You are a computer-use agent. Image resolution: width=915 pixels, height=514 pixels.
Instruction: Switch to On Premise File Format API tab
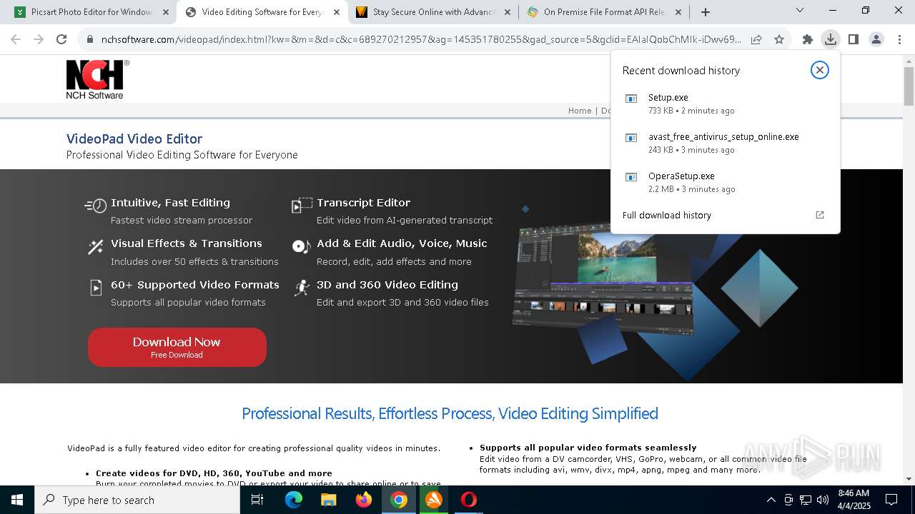tap(604, 11)
